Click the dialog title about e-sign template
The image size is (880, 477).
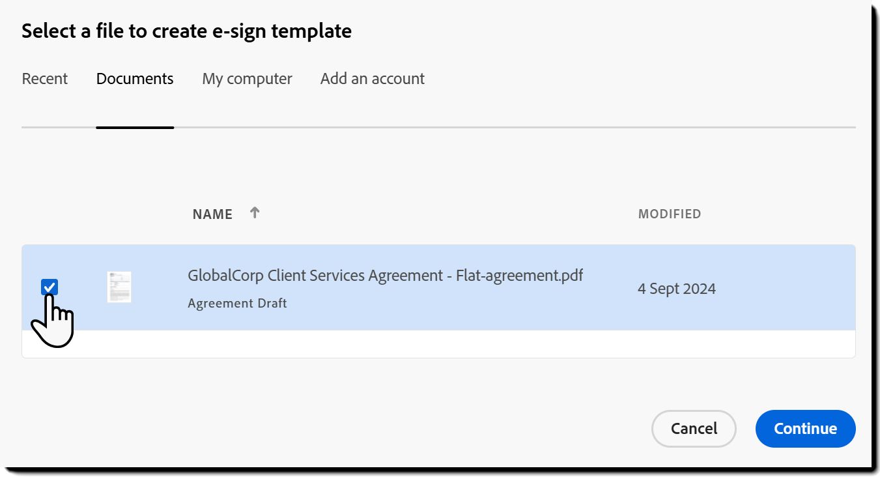pos(186,31)
